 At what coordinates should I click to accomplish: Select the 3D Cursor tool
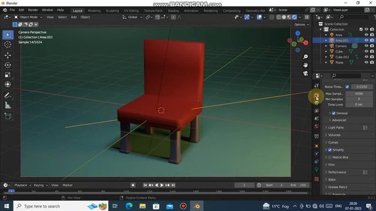pyautogui.click(x=8, y=45)
